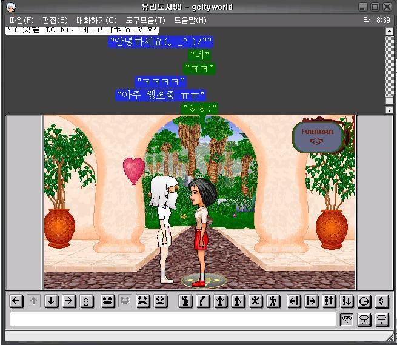This screenshot has height=345, width=397.
Task: Open the 파일(F) menu
Action: coord(21,20)
